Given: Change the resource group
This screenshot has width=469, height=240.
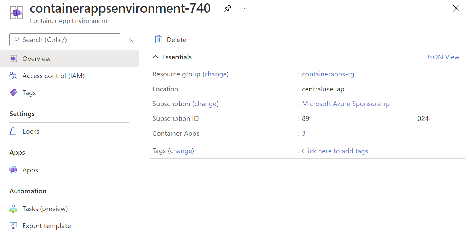Looking at the screenshot, I should pos(215,74).
